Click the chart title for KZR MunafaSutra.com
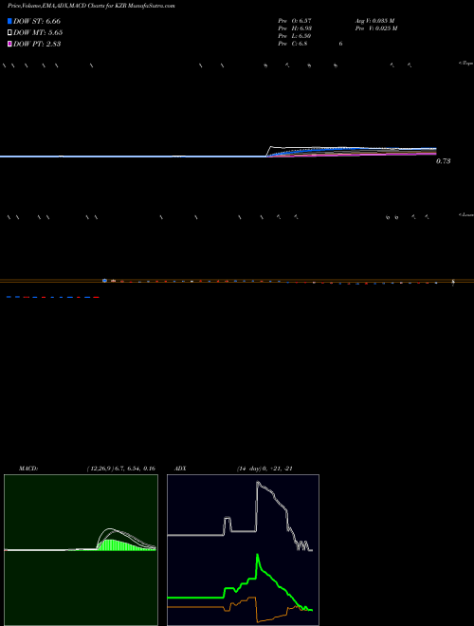474x626 pixels. [x=91, y=6]
